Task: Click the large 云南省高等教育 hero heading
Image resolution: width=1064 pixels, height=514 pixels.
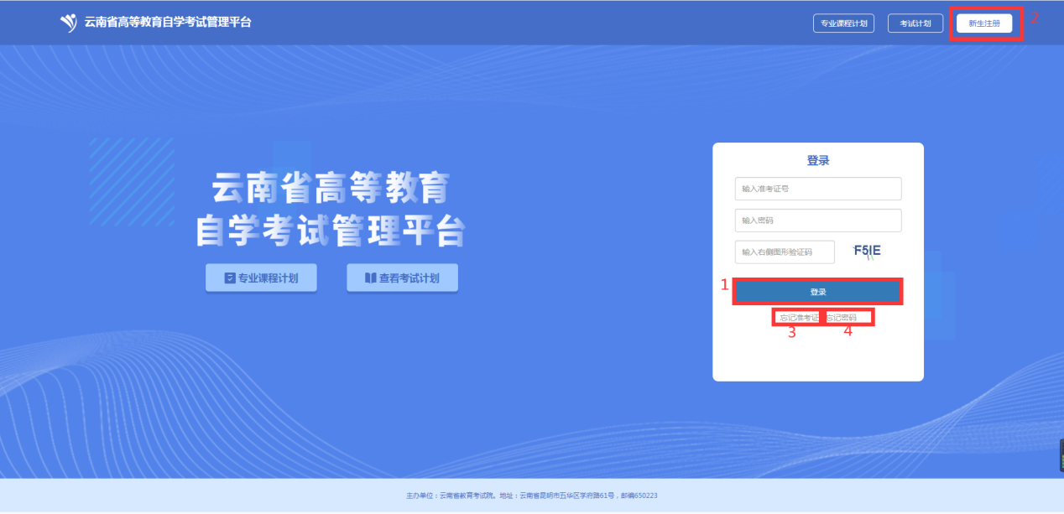Action: 331,190
